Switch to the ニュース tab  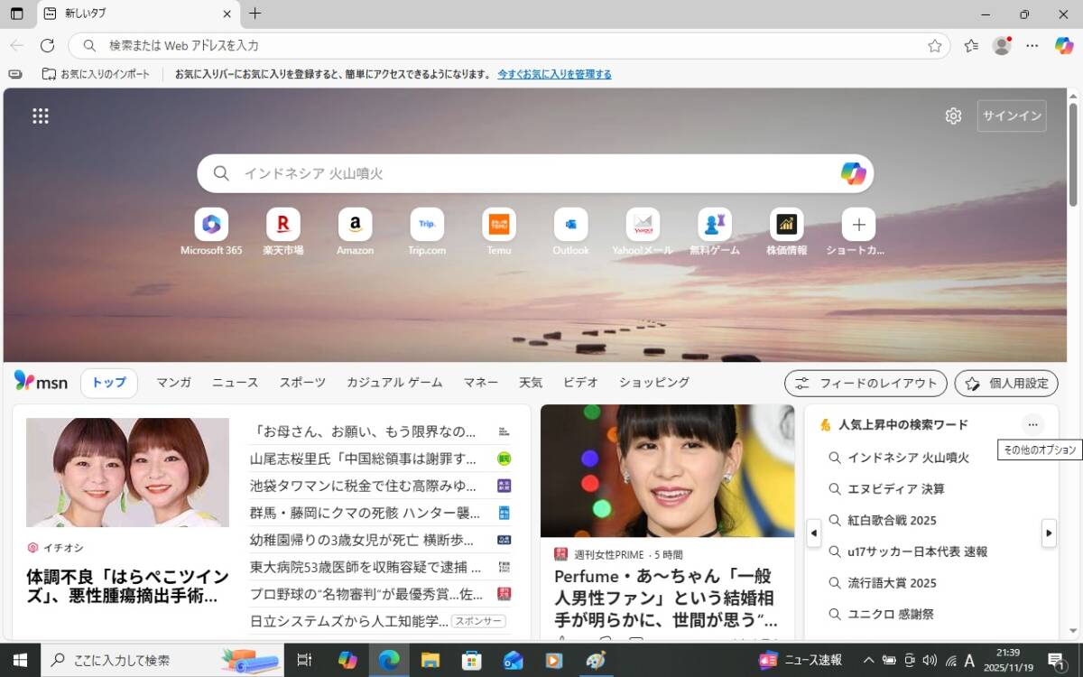[235, 383]
